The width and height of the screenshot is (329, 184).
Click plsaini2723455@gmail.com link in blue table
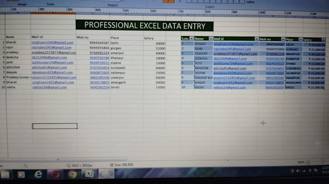(x=234, y=78)
